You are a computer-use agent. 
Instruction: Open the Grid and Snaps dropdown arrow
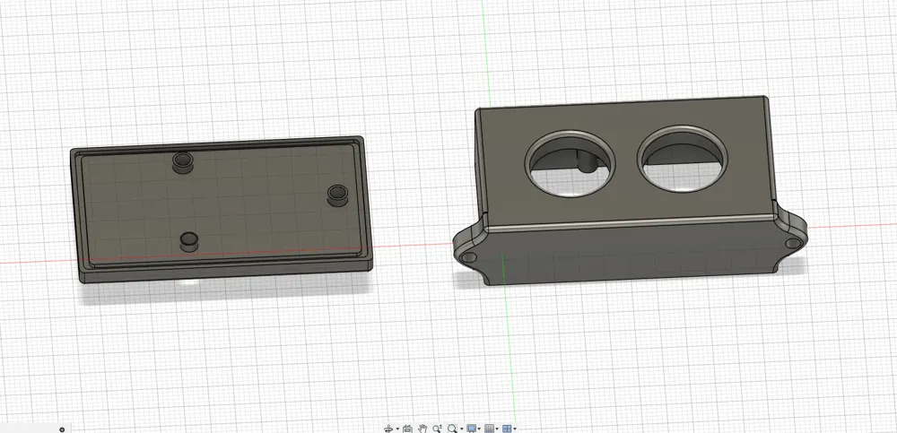pyautogui.click(x=497, y=429)
